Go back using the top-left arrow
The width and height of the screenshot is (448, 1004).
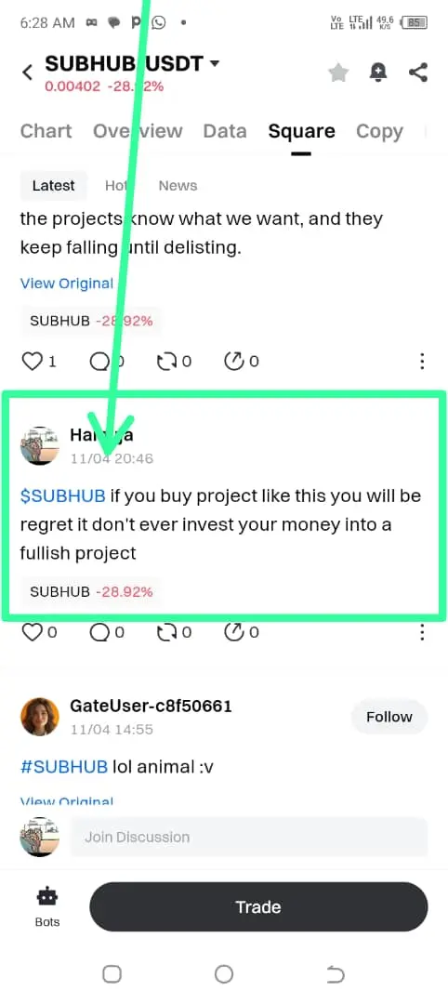point(27,73)
